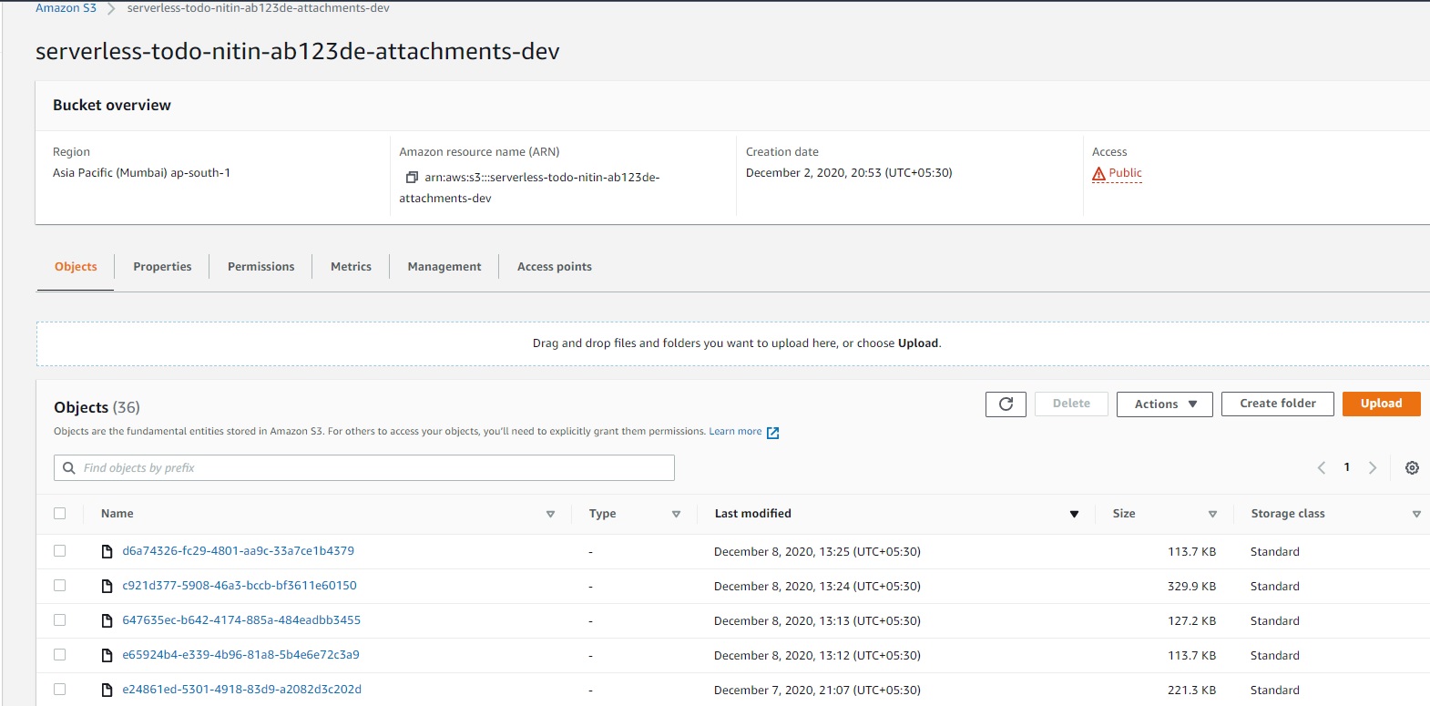Click December 7, 2020, 21:07 modified date
This screenshot has width=1430, height=706.
click(x=817, y=691)
